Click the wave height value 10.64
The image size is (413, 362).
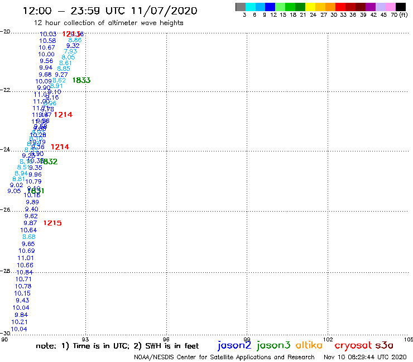tap(28, 231)
